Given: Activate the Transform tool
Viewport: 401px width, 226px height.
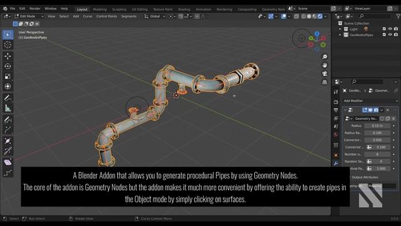Looking at the screenshot, I should 8,87.
